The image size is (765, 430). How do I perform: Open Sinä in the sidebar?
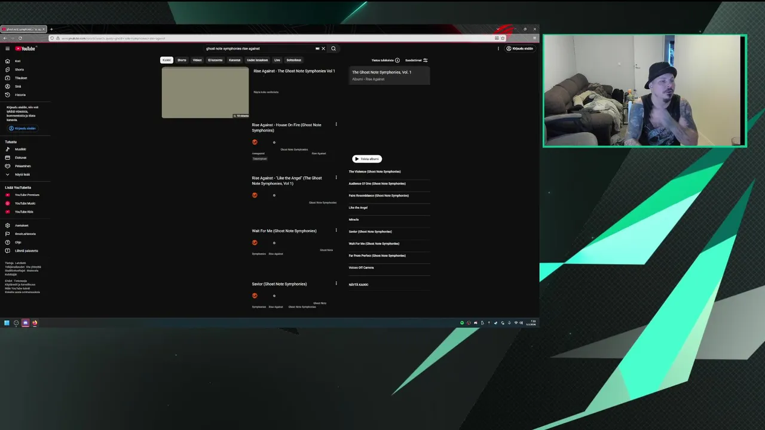tap(18, 86)
